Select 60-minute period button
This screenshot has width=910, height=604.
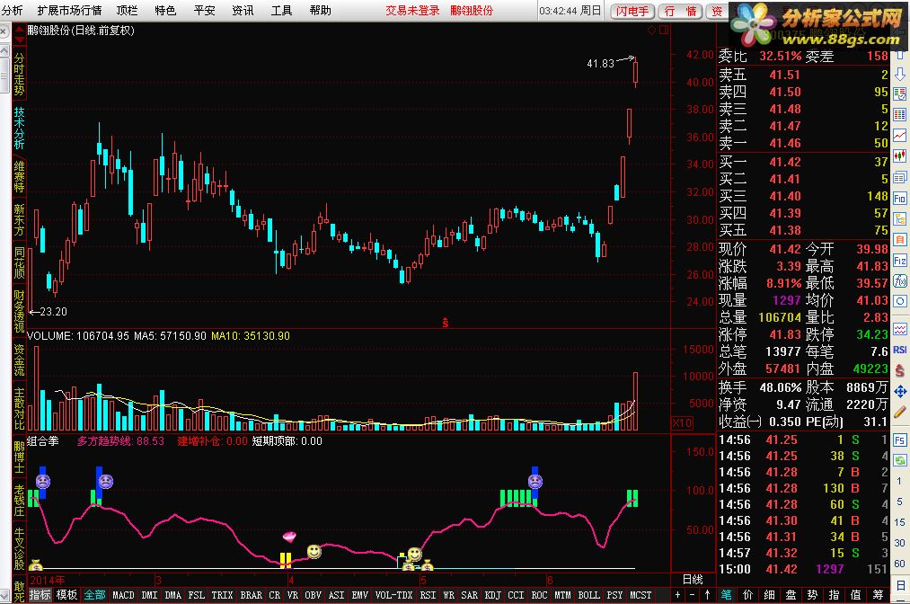tap(899, 564)
